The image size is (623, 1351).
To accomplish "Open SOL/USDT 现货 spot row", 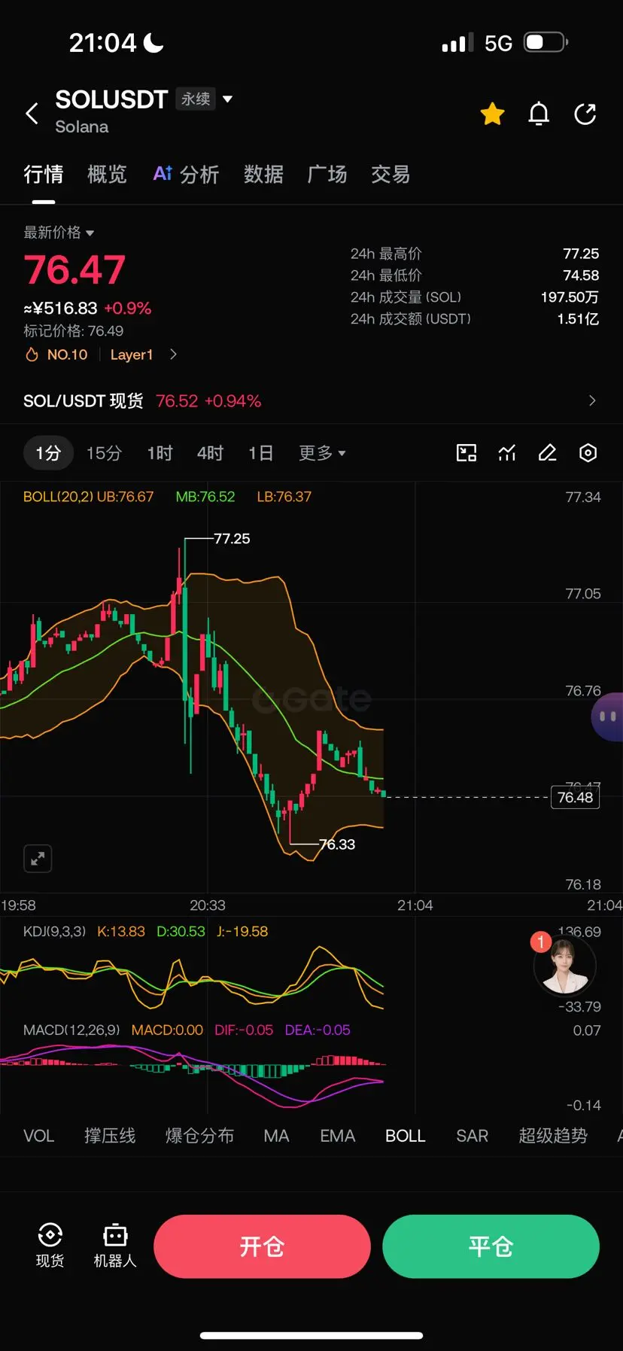I will [x=311, y=401].
